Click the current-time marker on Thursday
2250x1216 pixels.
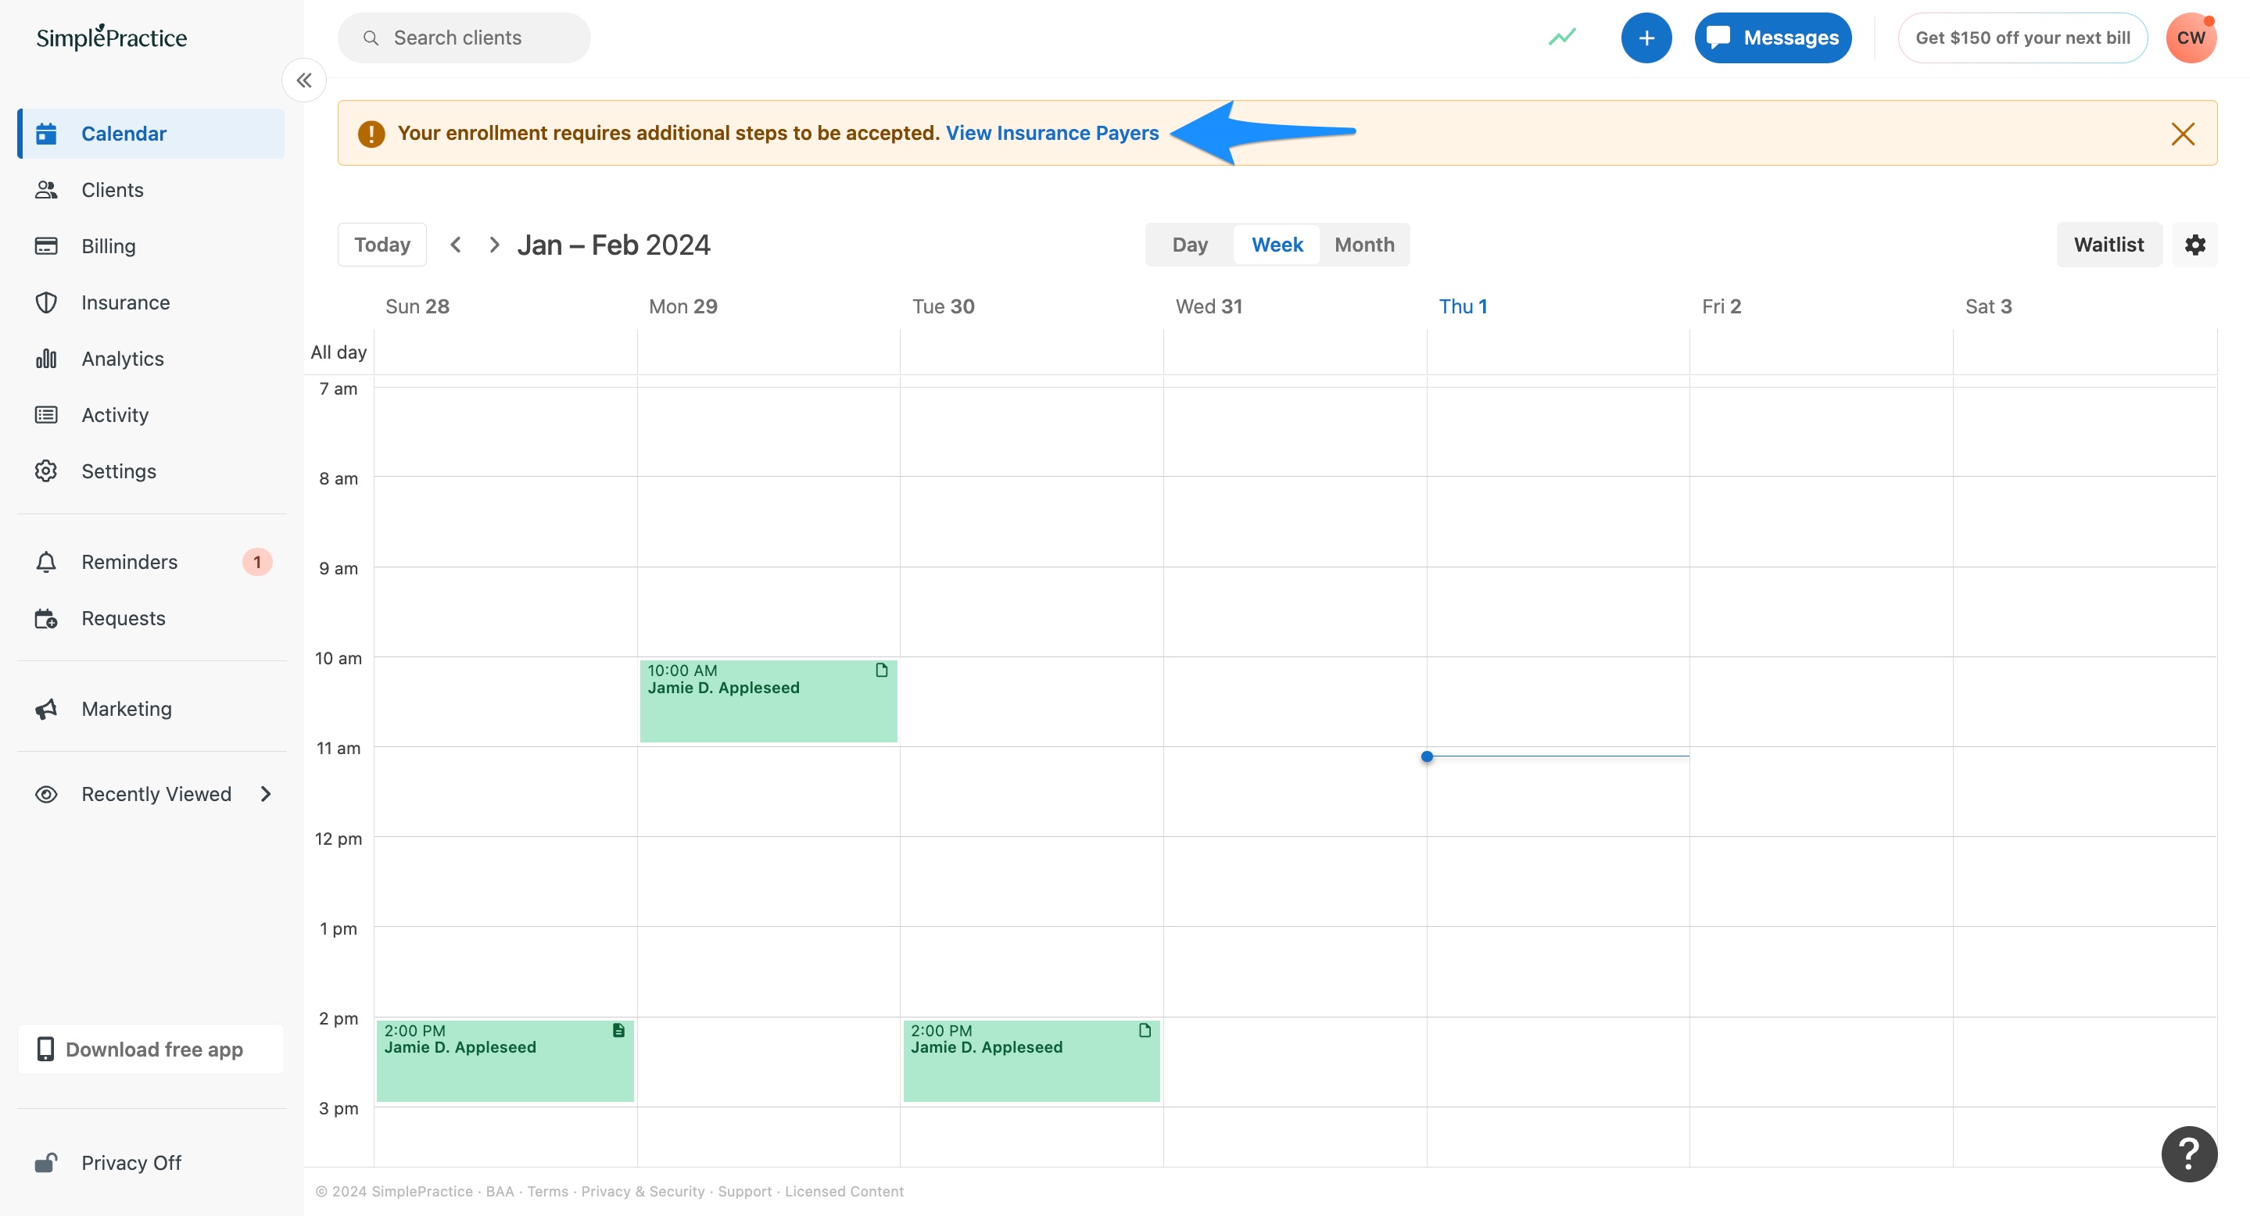(1428, 756)
